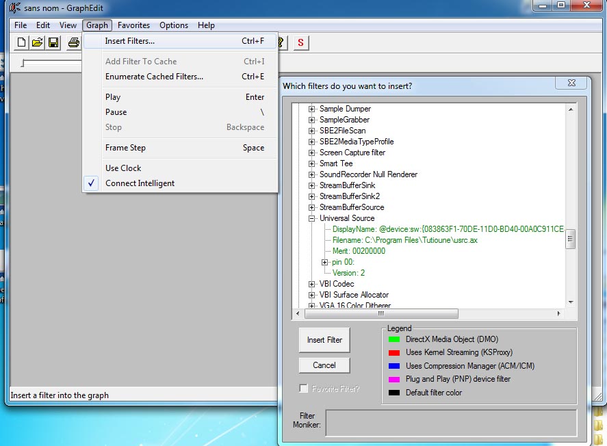
Task: Click the magenta Plug and Play swatch
Action: tap(394, 380)
